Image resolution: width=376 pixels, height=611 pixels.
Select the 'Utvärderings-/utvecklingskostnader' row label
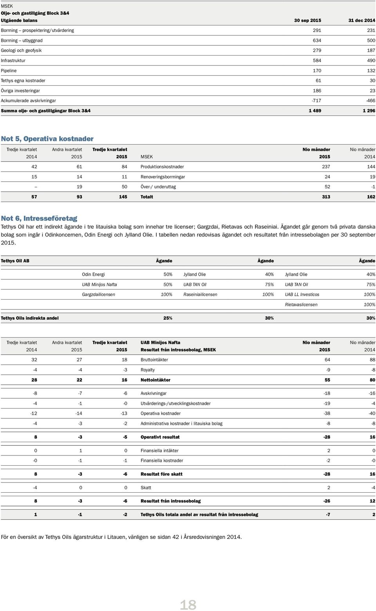175,403
